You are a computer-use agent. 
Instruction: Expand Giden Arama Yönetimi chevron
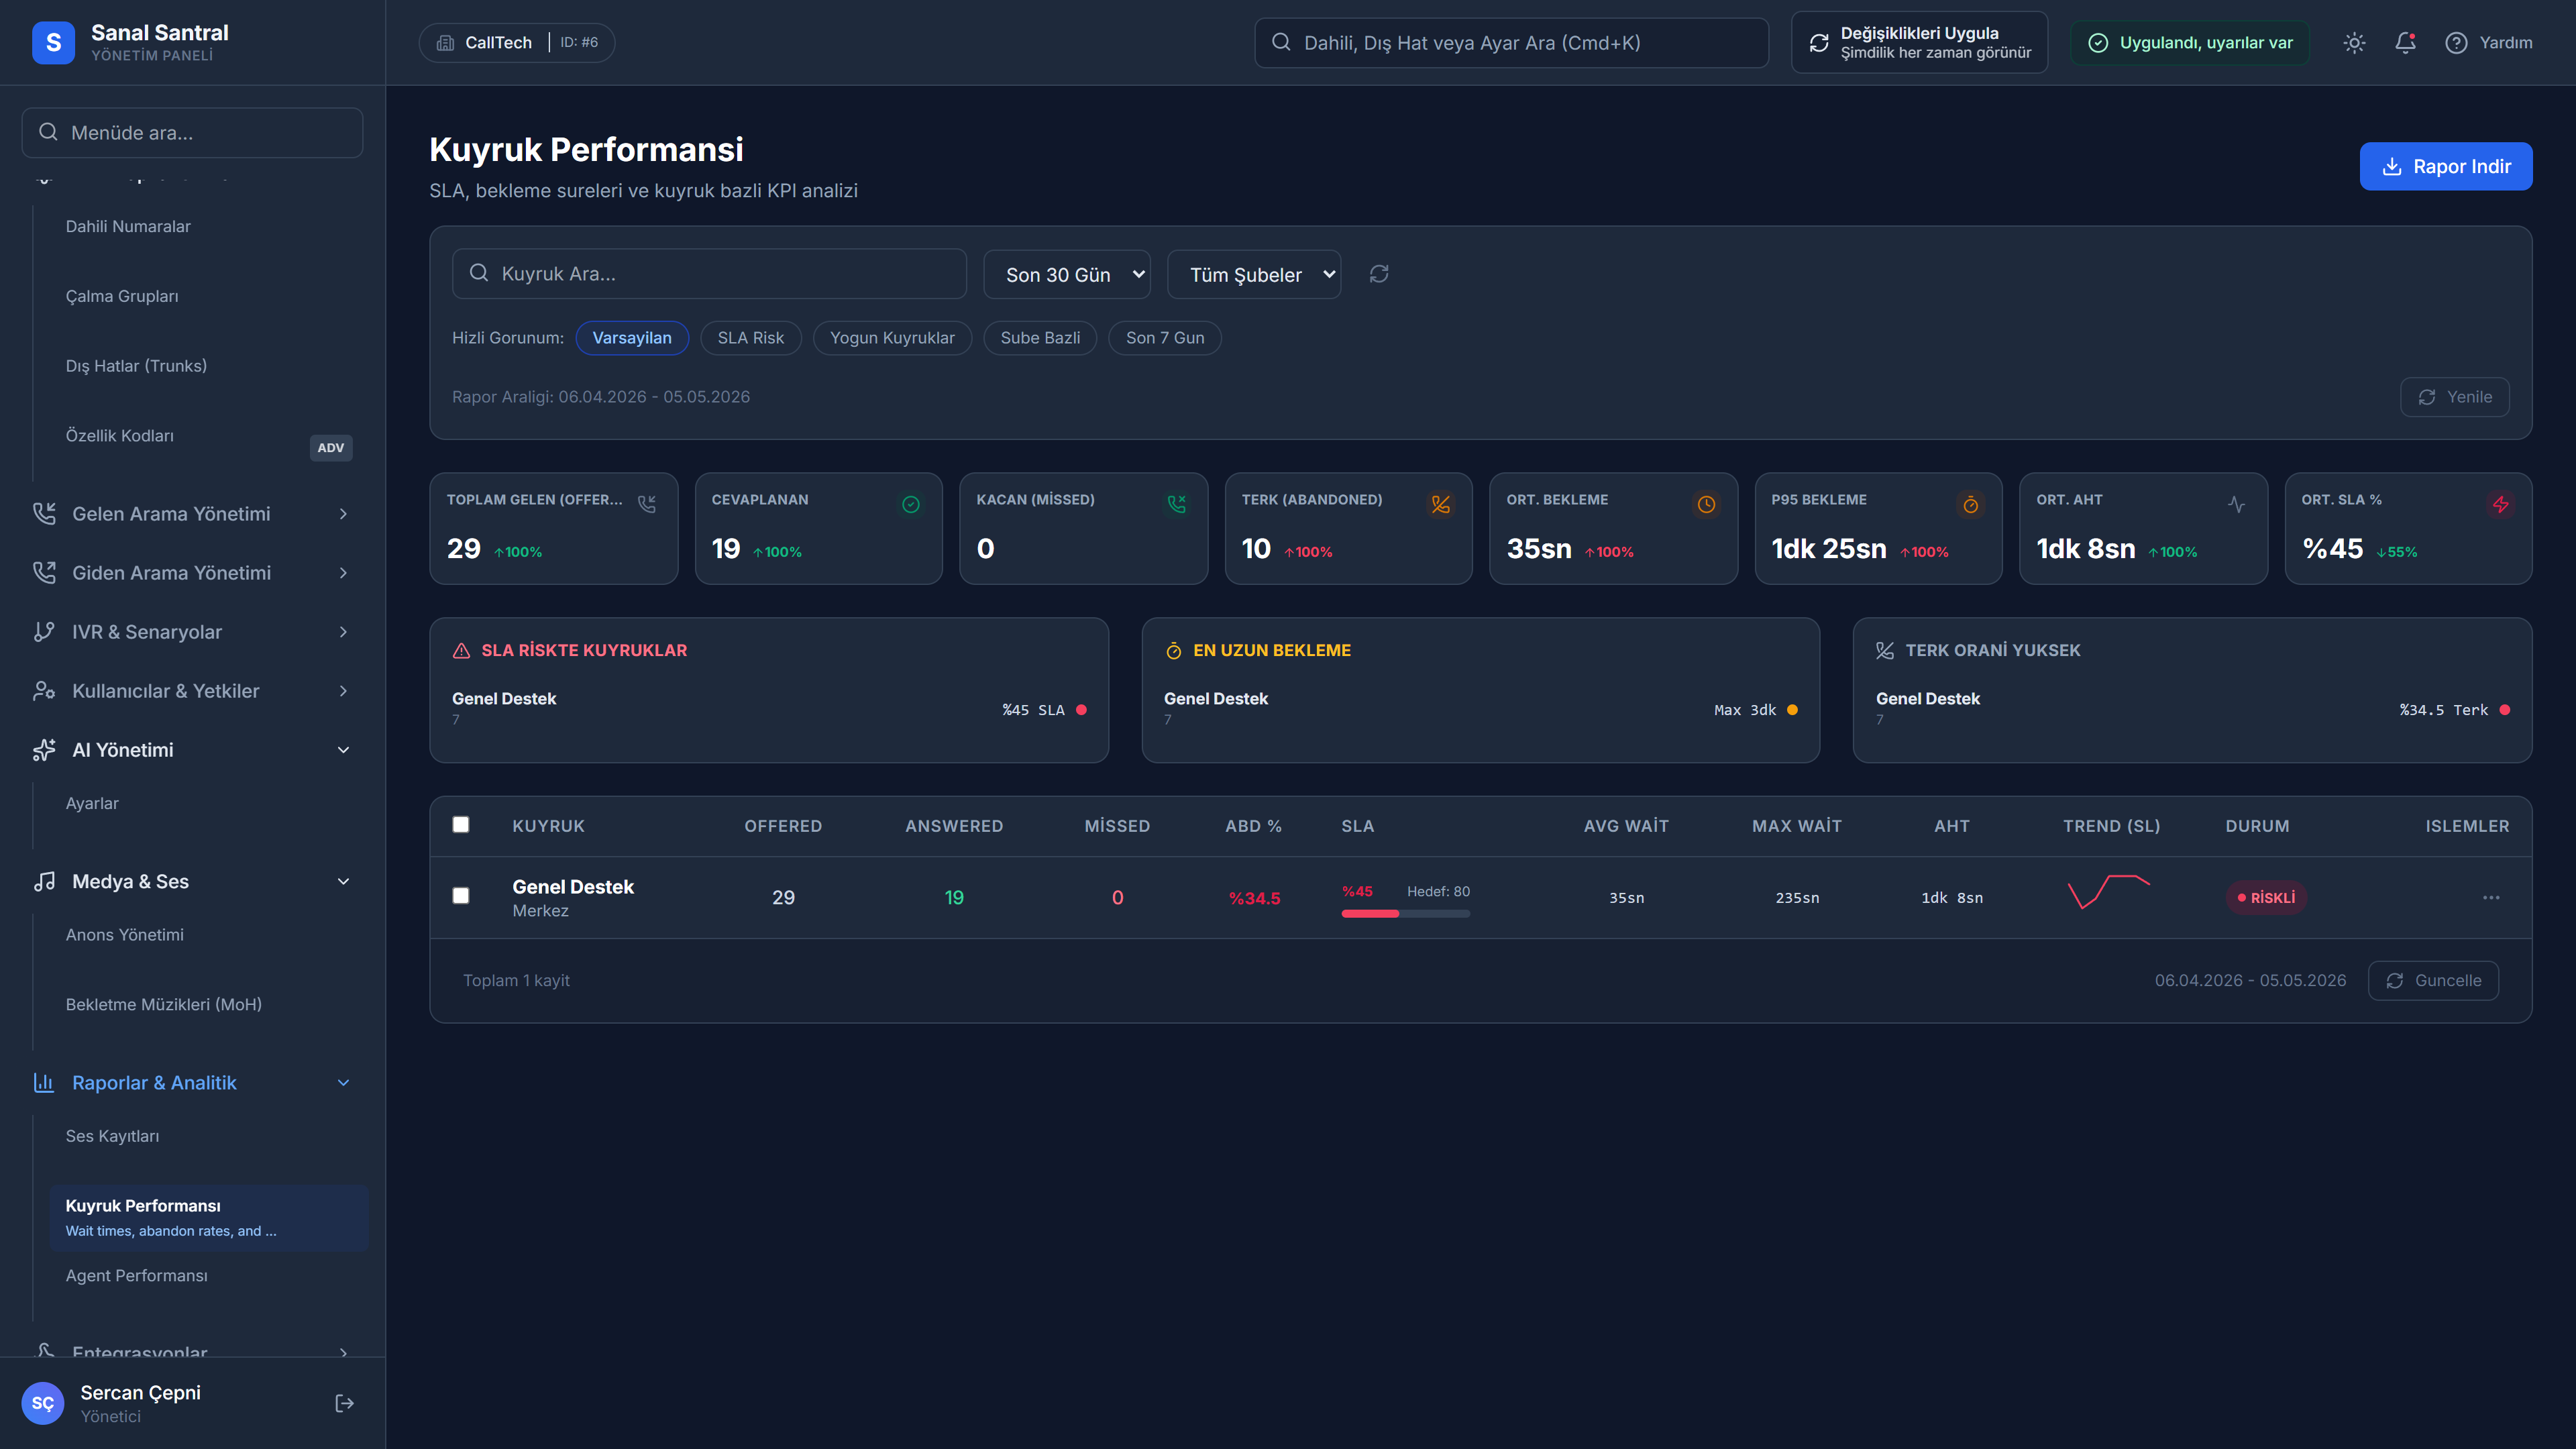tap(343, 572)
